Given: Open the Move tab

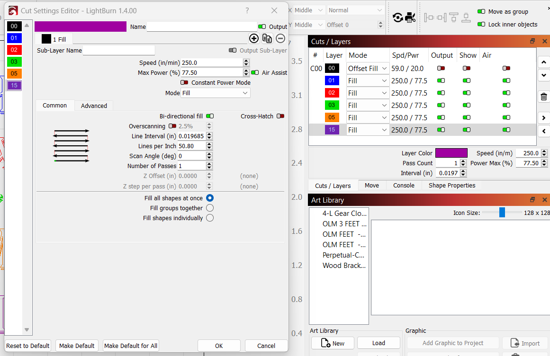Looking at the screenshot, I should click(372, 186).
